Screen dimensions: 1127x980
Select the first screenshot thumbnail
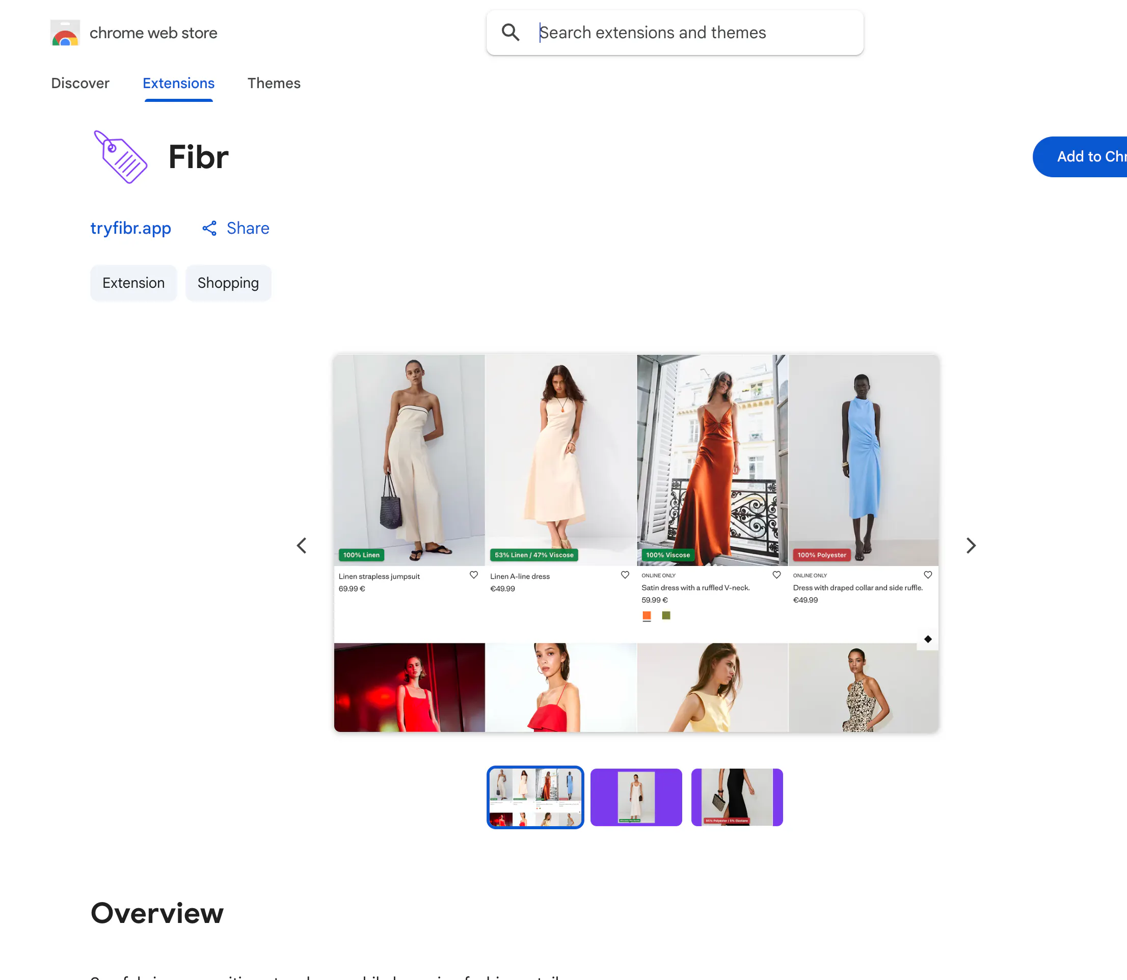click(x=535, y=797)
